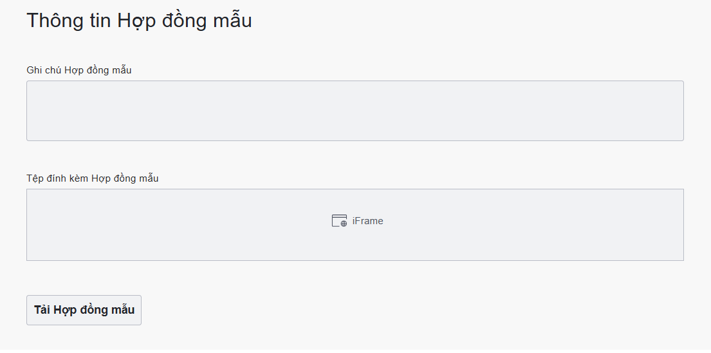Click the small globe on the iFrame icon
This screenshot has height=353, width=711.
coord(344,224)
